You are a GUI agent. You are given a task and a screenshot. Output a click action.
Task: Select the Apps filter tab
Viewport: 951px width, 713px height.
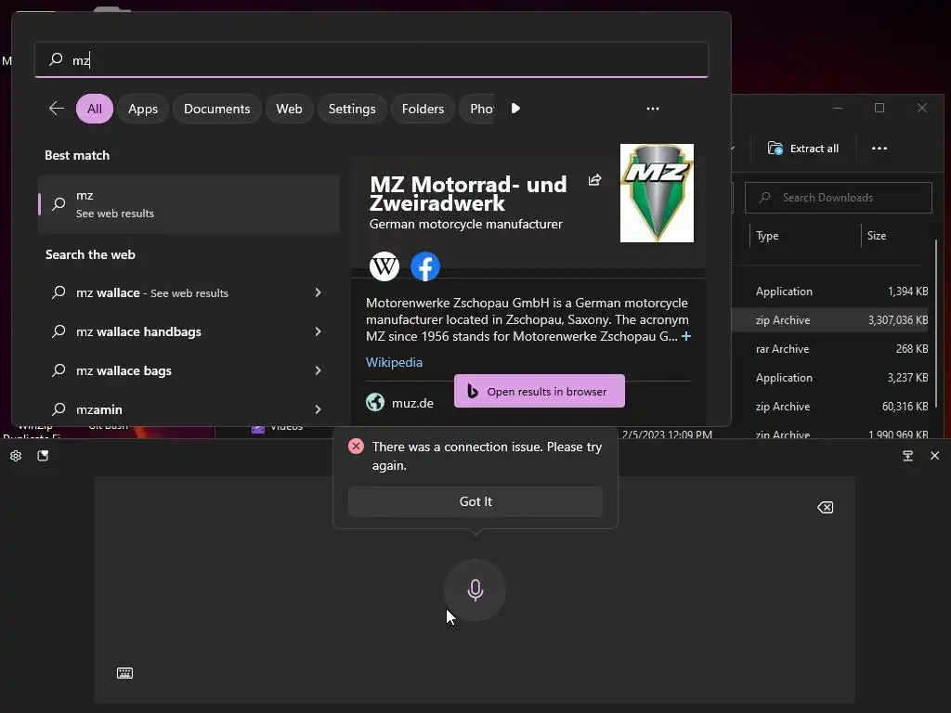click(142, 110)
